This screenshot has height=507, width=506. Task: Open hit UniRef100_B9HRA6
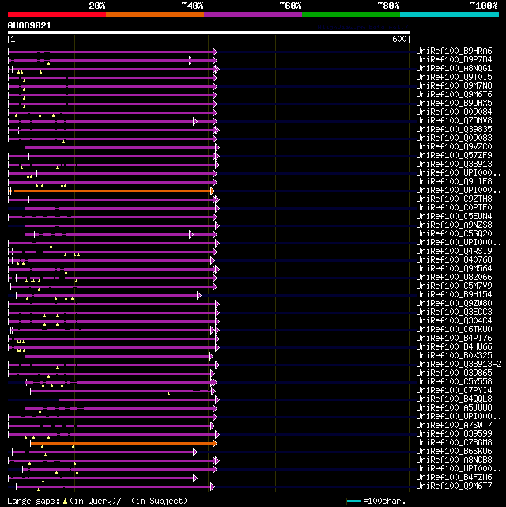[x=454, y=51]
